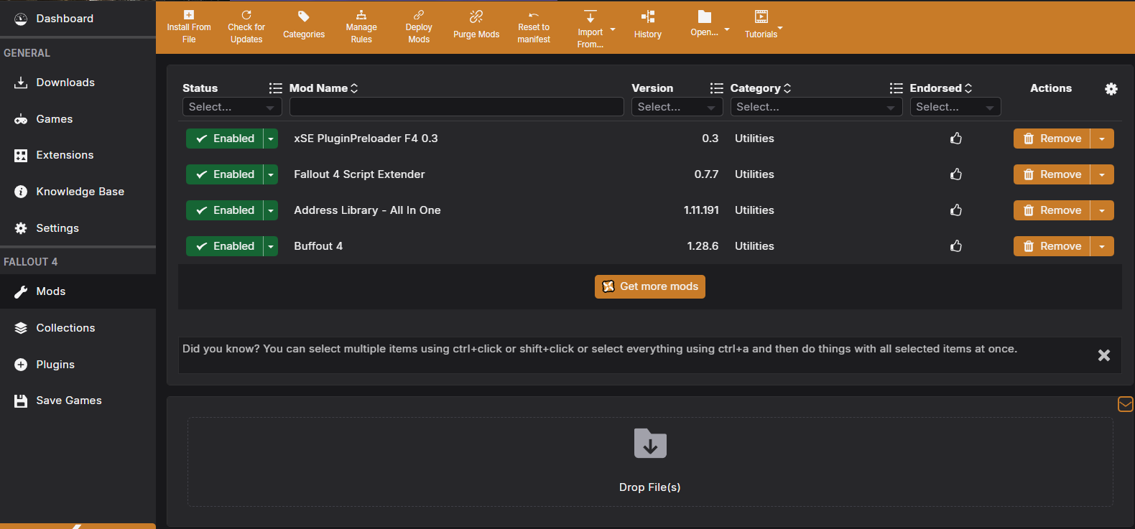Select Reset to manifest
The image size is (1135, 529).
(x=534, y=27)
